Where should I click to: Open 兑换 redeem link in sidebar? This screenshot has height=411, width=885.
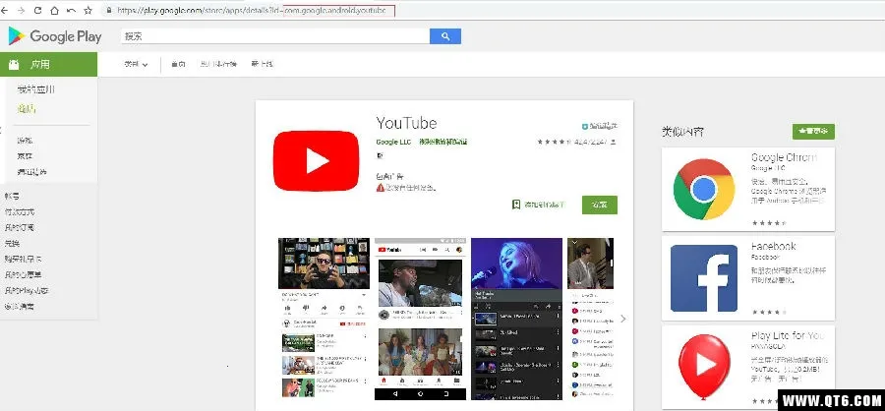12,243
